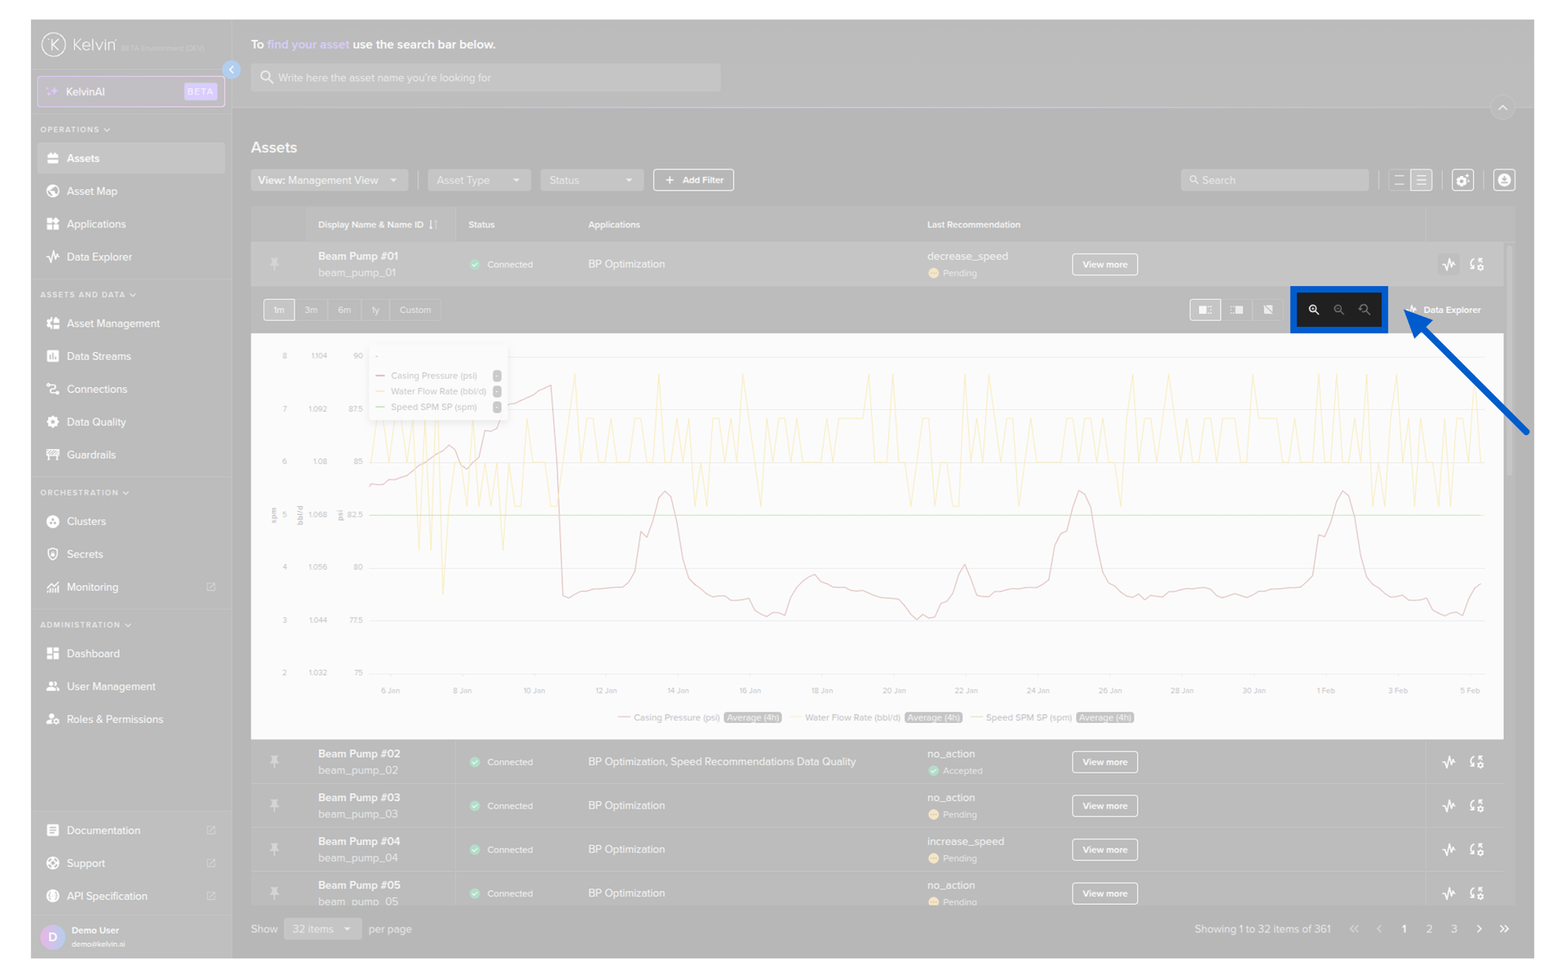The image size is (1566, 978).
Task: Hide the chart legend icon
Action: click(x=1267, y=310)
